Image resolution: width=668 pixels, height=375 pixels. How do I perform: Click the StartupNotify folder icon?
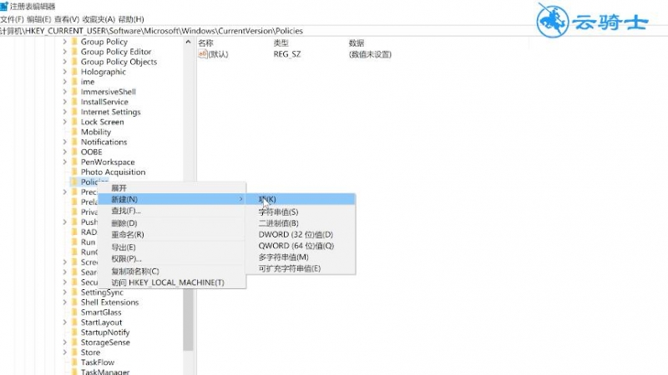pyautogui.click(x=74, y=332)
